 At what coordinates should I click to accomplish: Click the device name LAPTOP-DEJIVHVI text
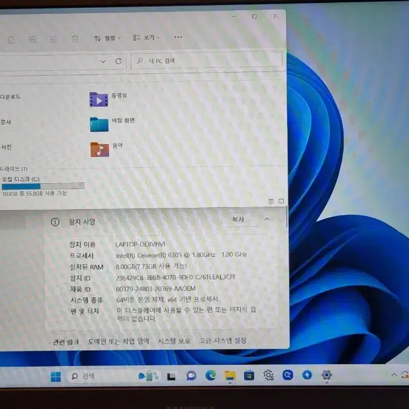[141, 244]
